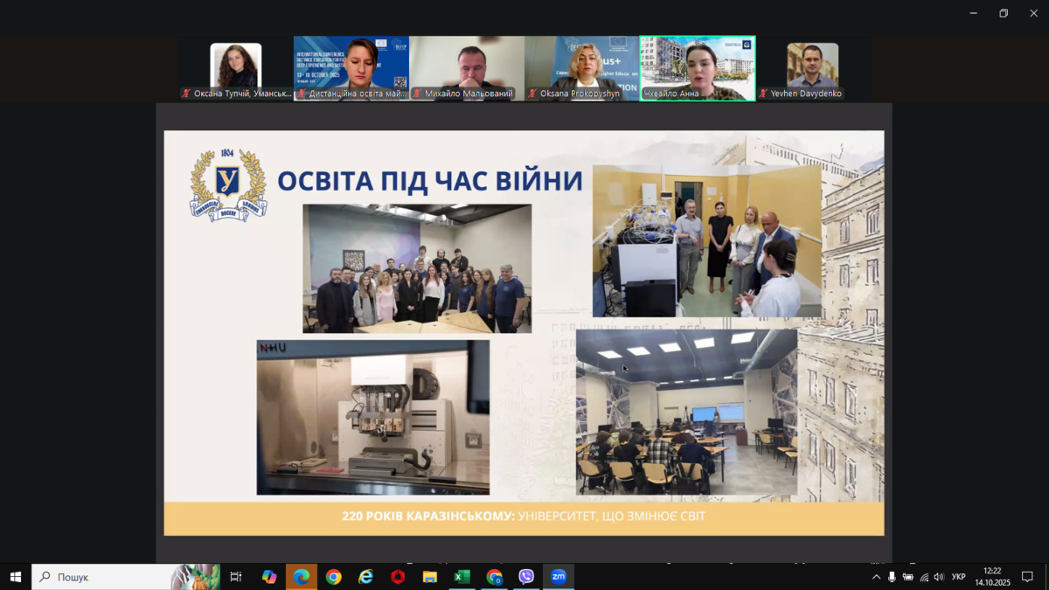
Task: Click the Task View icon
Action: point(235,577)
